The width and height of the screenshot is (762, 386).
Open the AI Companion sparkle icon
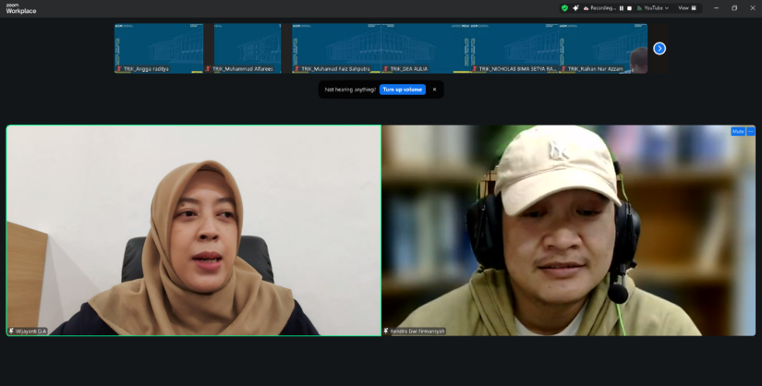[575, 8]
